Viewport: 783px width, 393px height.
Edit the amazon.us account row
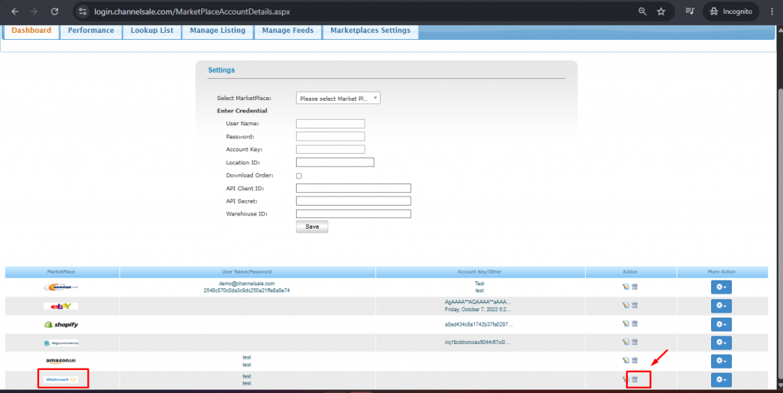625,360
